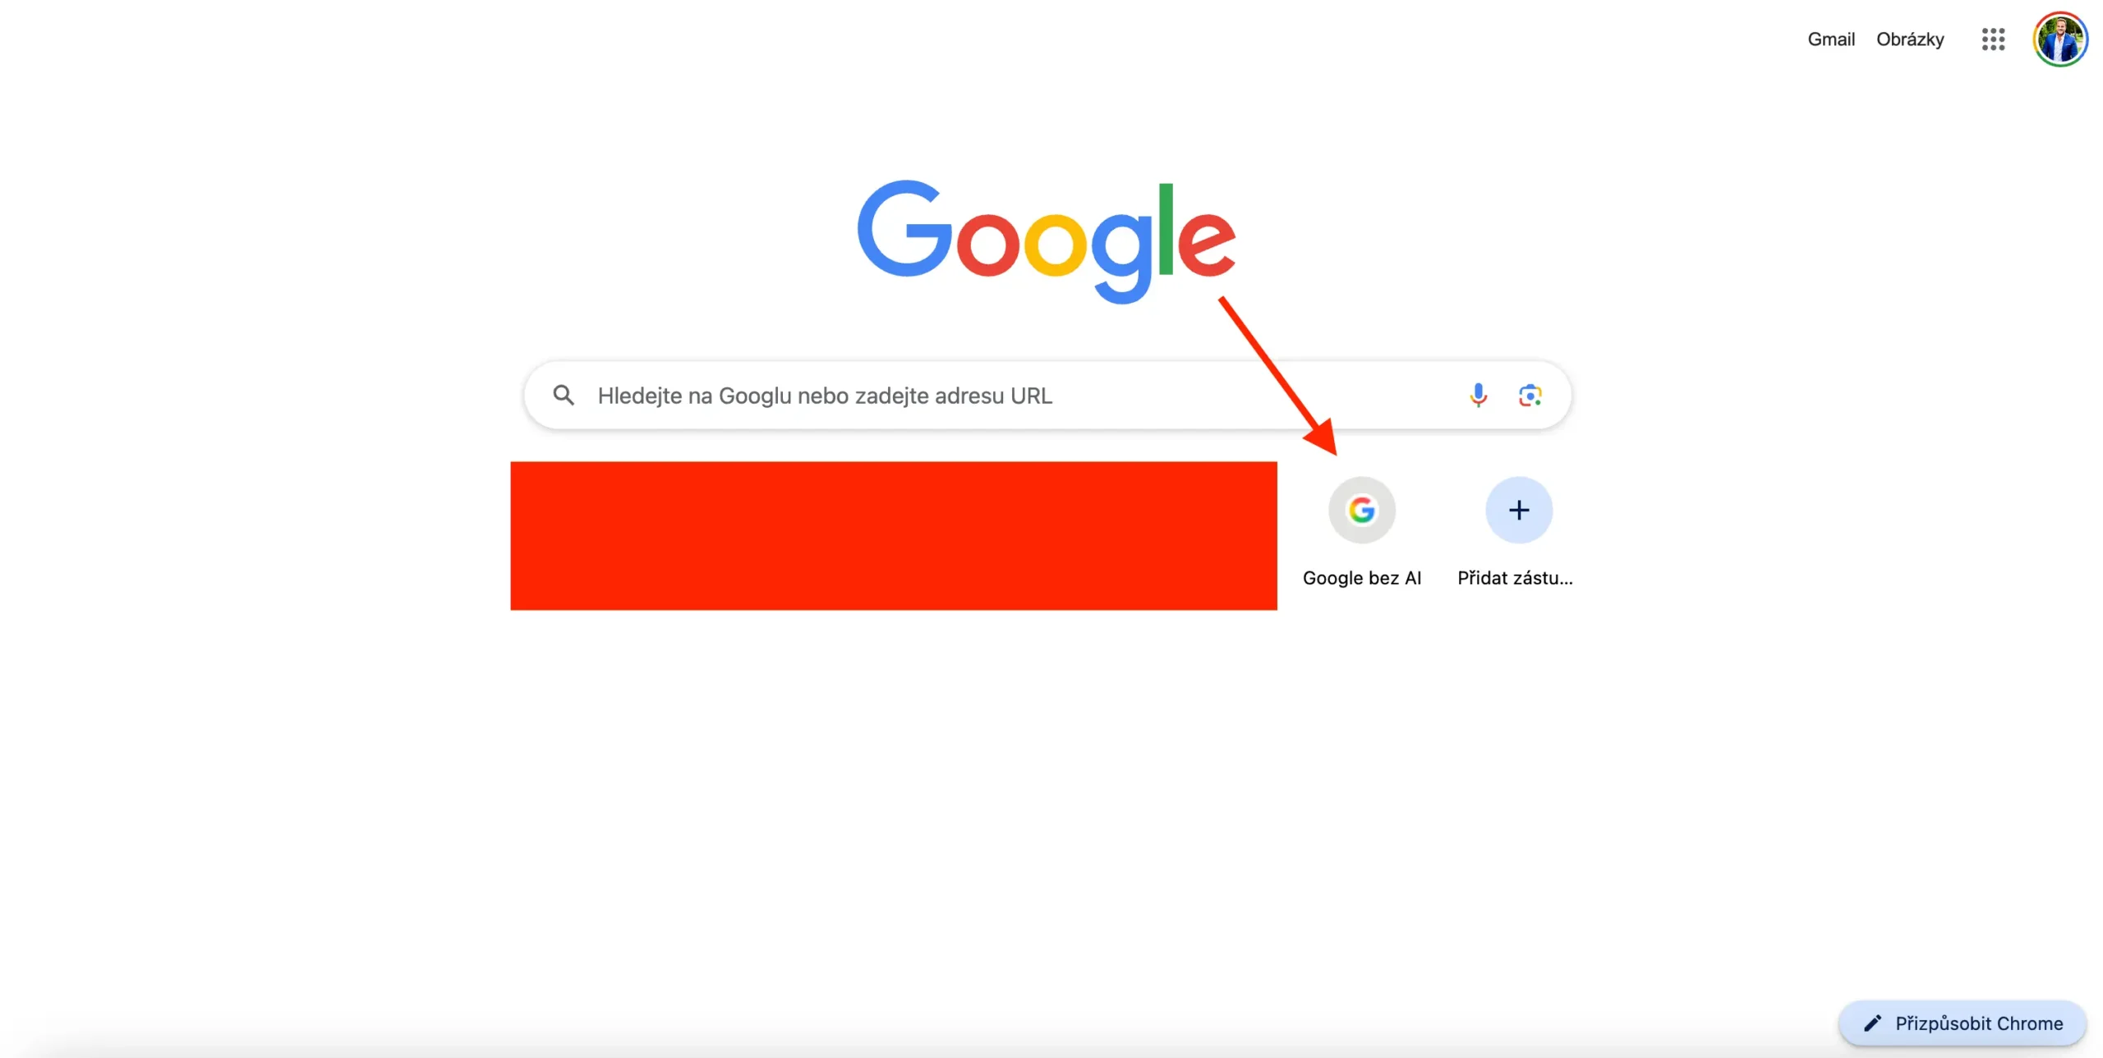The image size is (2103, 1058).
Task: Open the Google account profile picture
Action: click(2060, 39)
